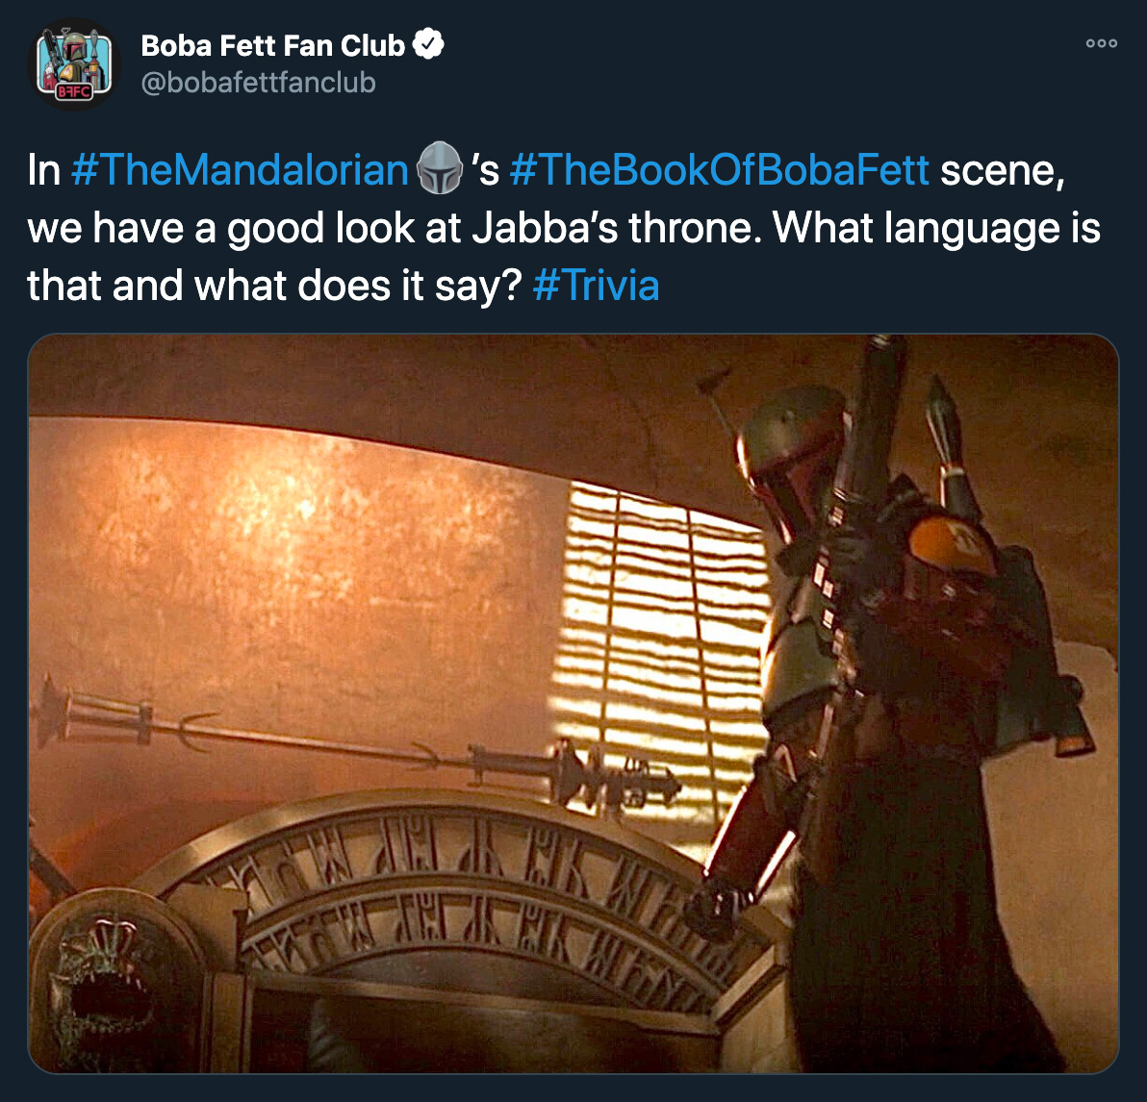Open the #TheBookOfBobaFett hashtag

719,169
